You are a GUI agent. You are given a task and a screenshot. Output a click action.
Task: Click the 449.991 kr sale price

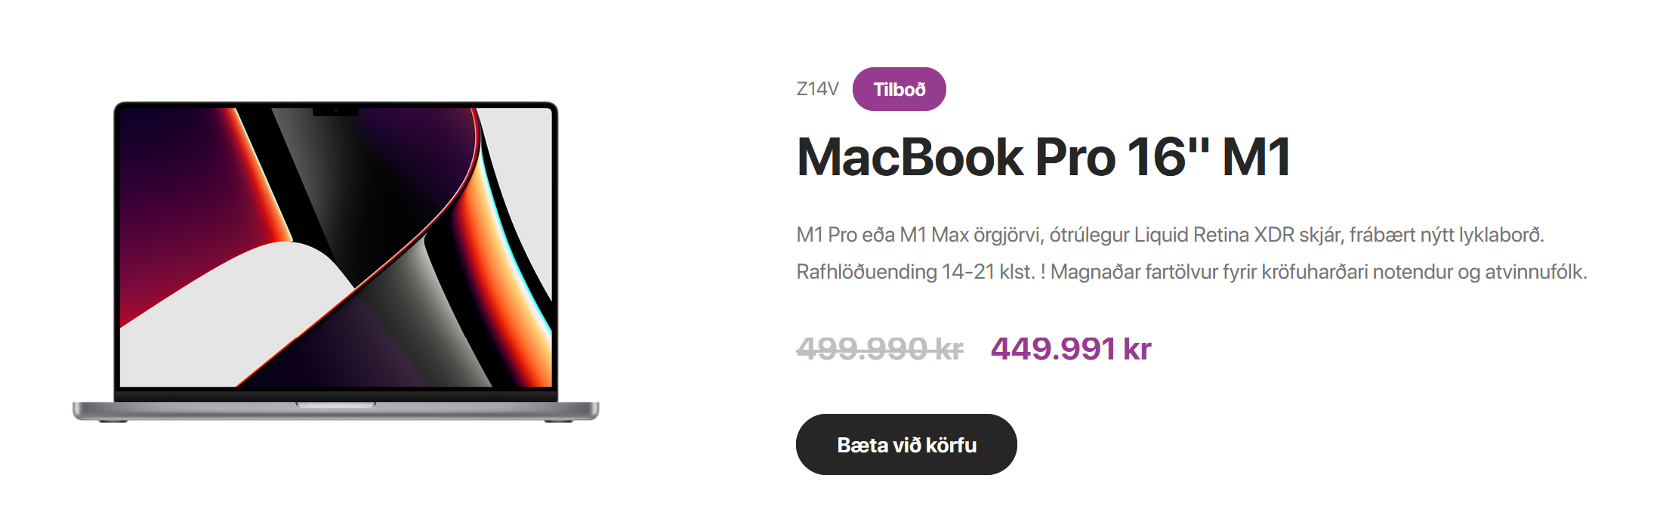click(1070, 349)
